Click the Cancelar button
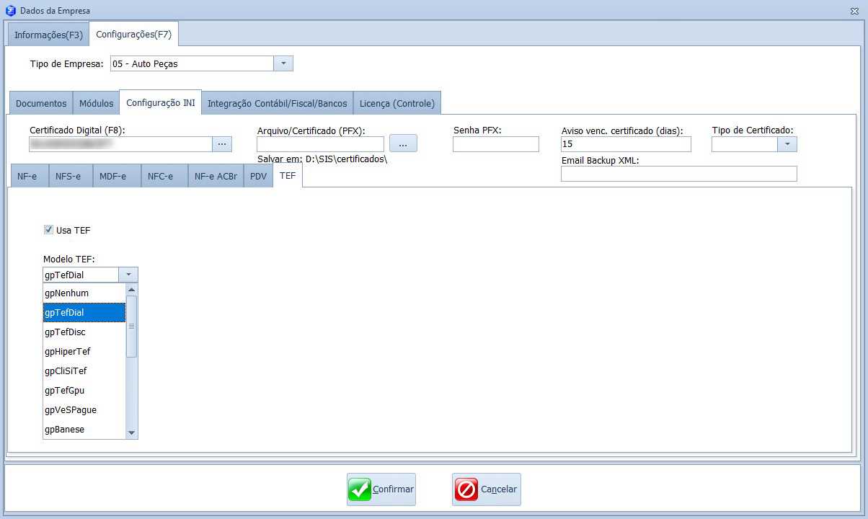 [487, 489]
